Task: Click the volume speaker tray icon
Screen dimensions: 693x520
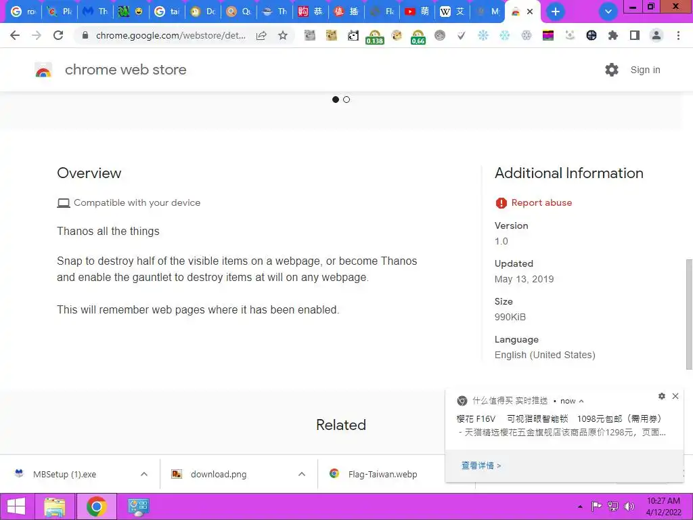Action: click(629, 506)
